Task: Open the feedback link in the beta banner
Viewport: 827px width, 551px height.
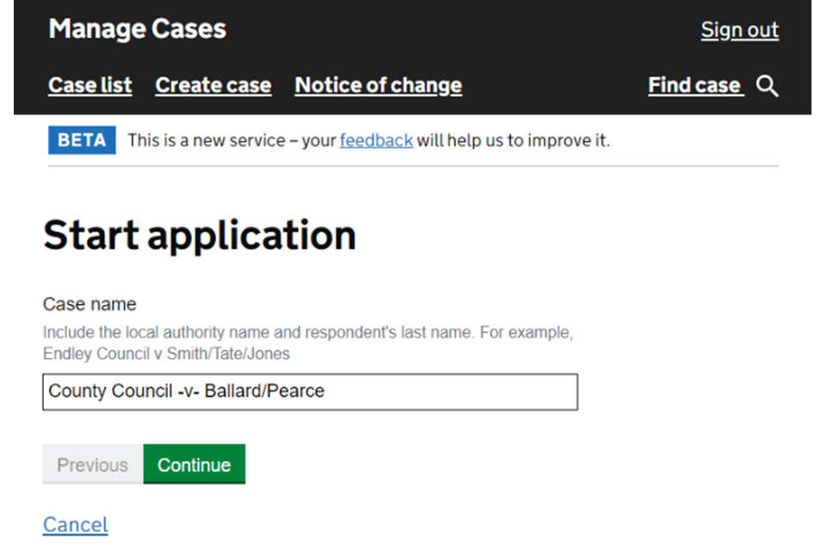Action: click(x=376, y=140)
